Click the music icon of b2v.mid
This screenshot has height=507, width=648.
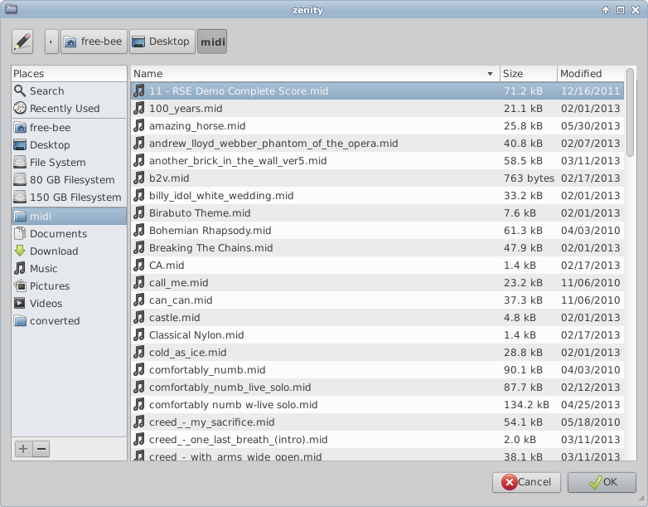click(139, 178)
